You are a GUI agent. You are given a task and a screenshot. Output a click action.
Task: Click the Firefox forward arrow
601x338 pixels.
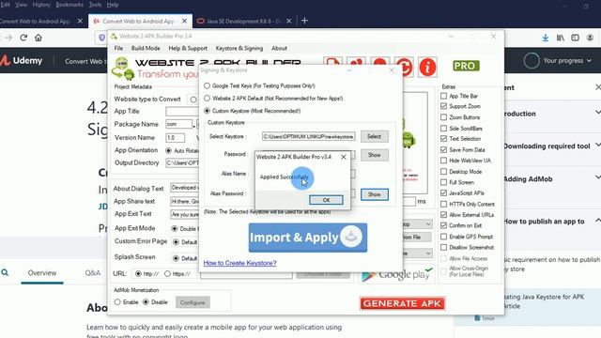point(8,38)
